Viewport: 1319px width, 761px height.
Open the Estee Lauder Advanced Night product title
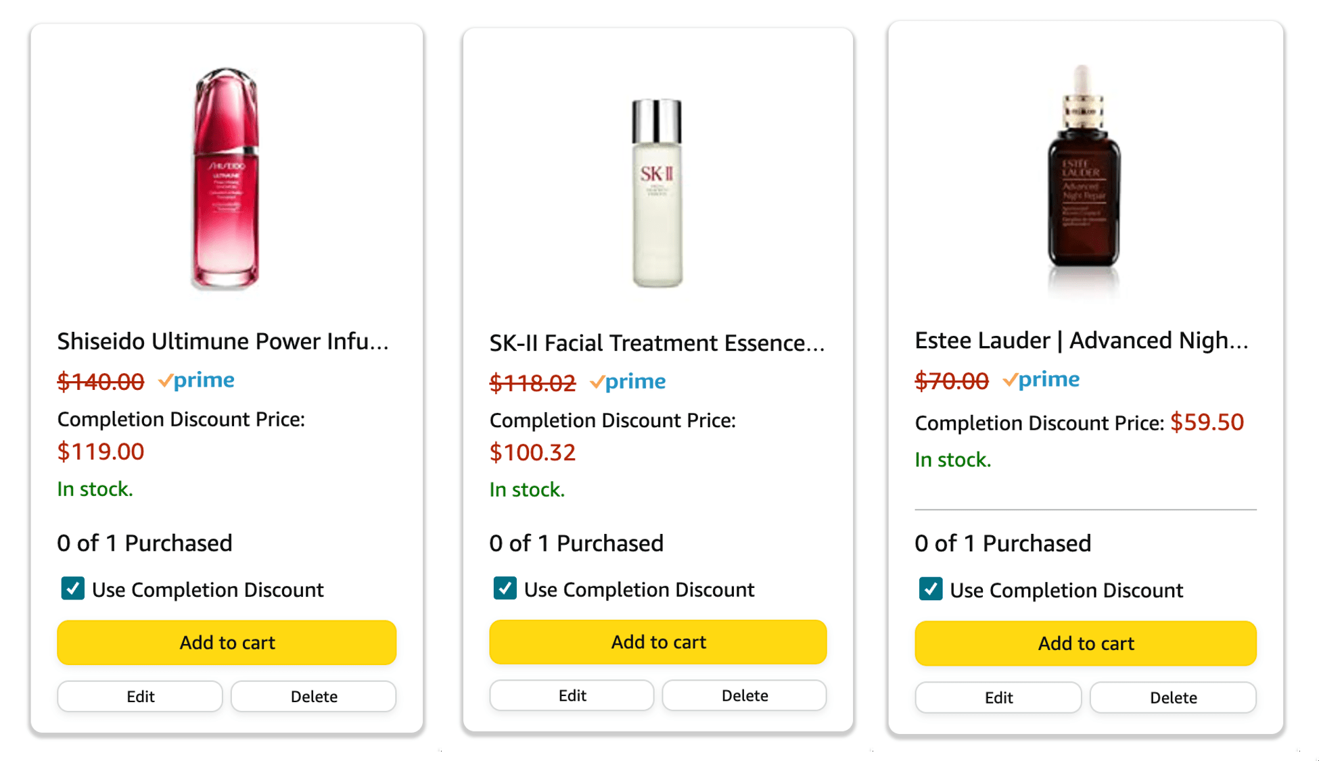pos(1081,340)
